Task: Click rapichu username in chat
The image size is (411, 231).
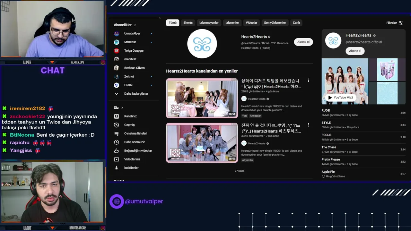Action: click(x=20, y=142)
